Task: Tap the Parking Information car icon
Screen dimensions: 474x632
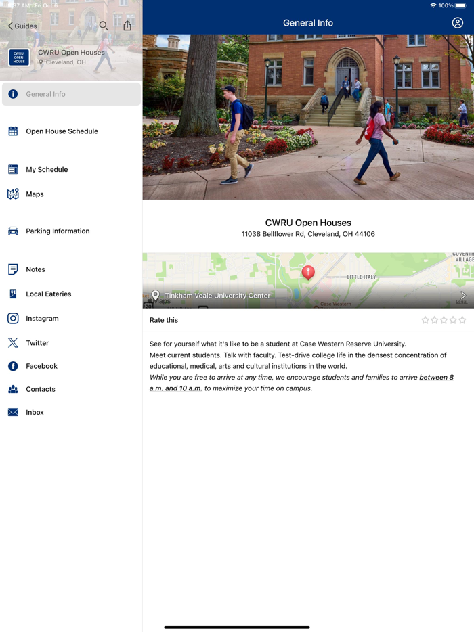Action: pyautogui.click(x=13, y=231)
